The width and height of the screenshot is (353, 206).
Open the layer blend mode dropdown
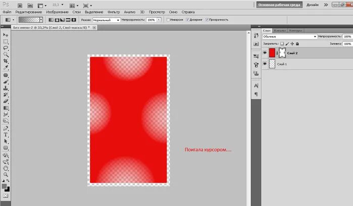[289, 36]
